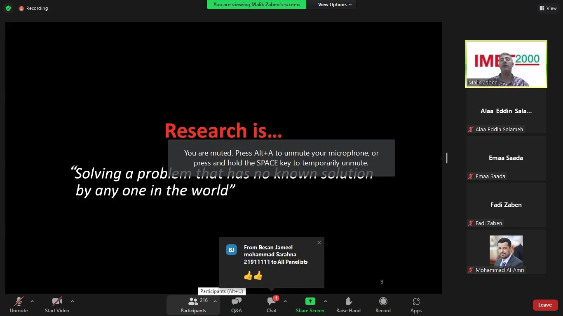This screenshot has width=563, height=316.
Task: Dismiss the Besan Jameel chat notification
Action: click(319, 243)
